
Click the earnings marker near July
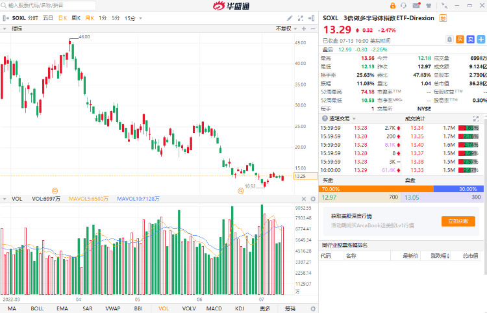241,191
